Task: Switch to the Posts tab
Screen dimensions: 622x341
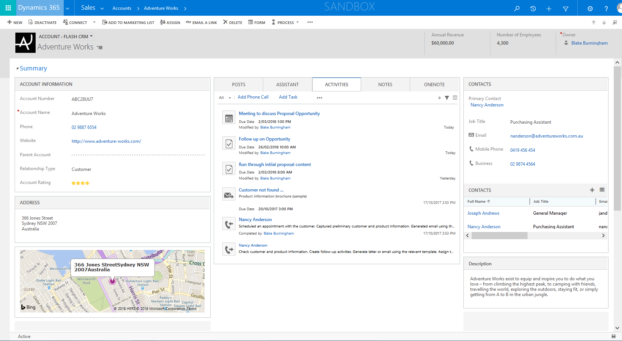Action: click(238, 85)
